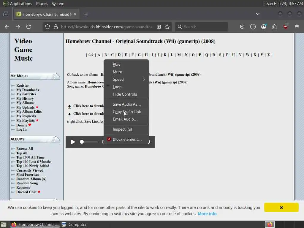
Task: Open the More info cookie link
Action: point(207,214)
